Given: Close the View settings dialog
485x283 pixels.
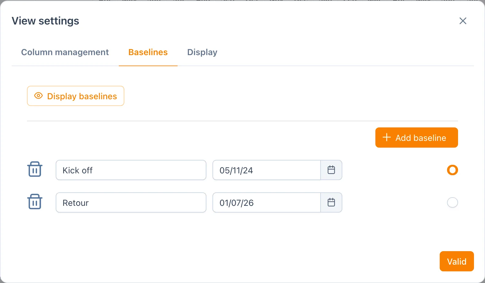Looking at the screenshot, I should 463,21.
